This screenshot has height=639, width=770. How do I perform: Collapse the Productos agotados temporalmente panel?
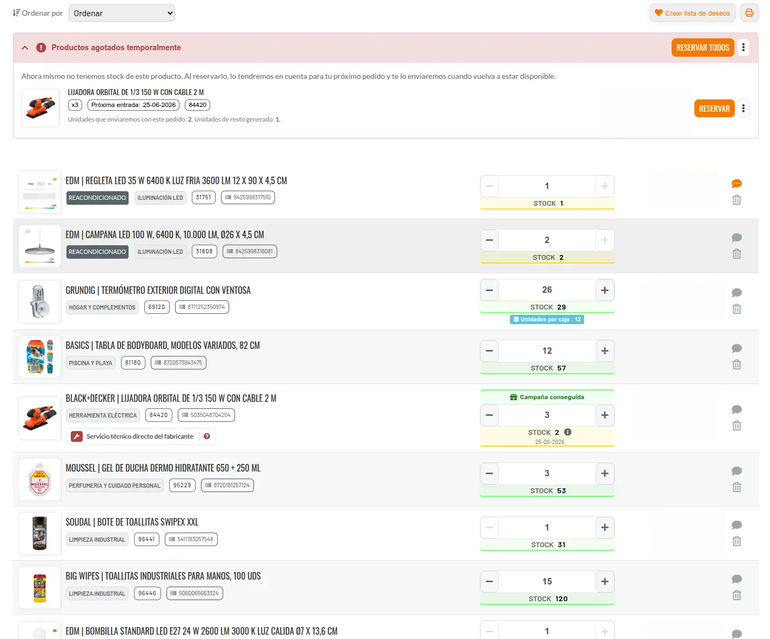click(25, 48)
